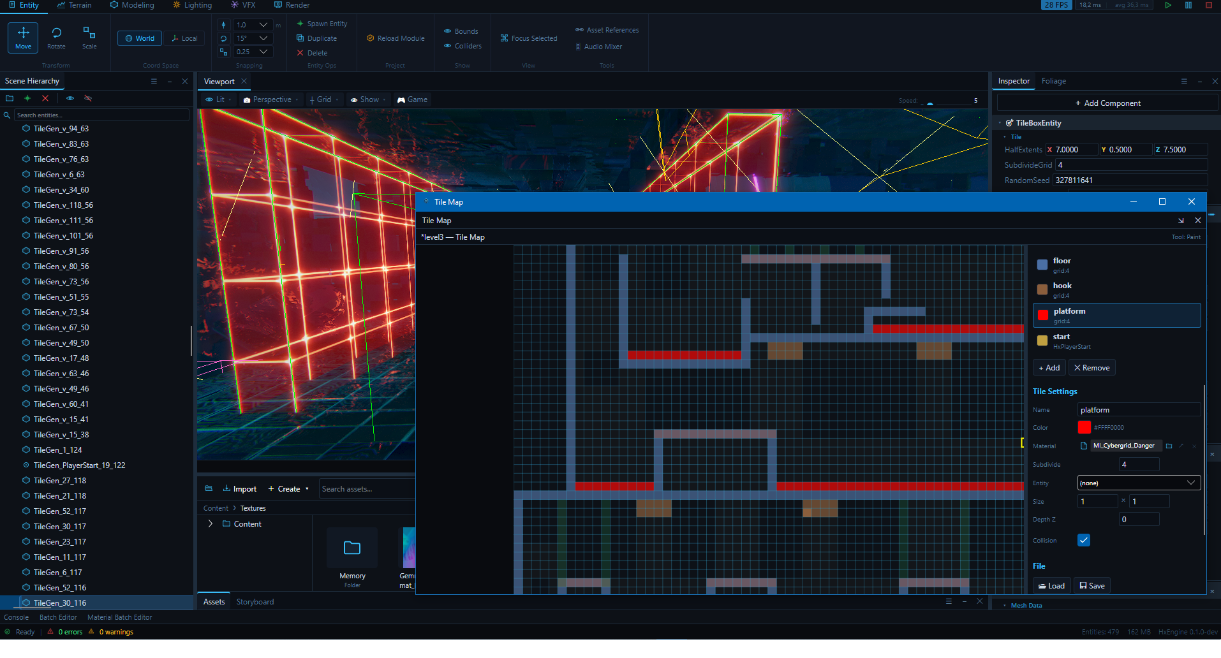Click show-all eye icon in Scene Hierarchy
The width and height of the screenshot is (1221, 658).
70,98
